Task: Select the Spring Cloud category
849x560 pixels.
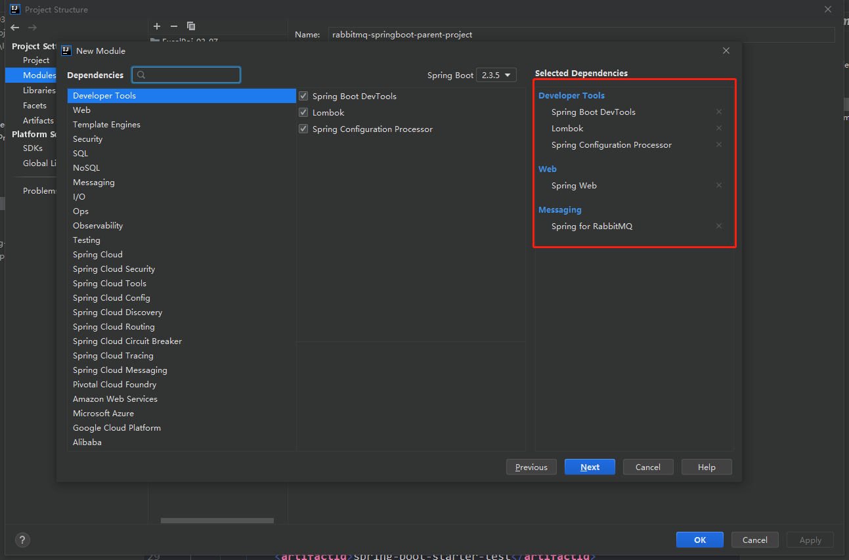Action: click(x=182, y=255)
